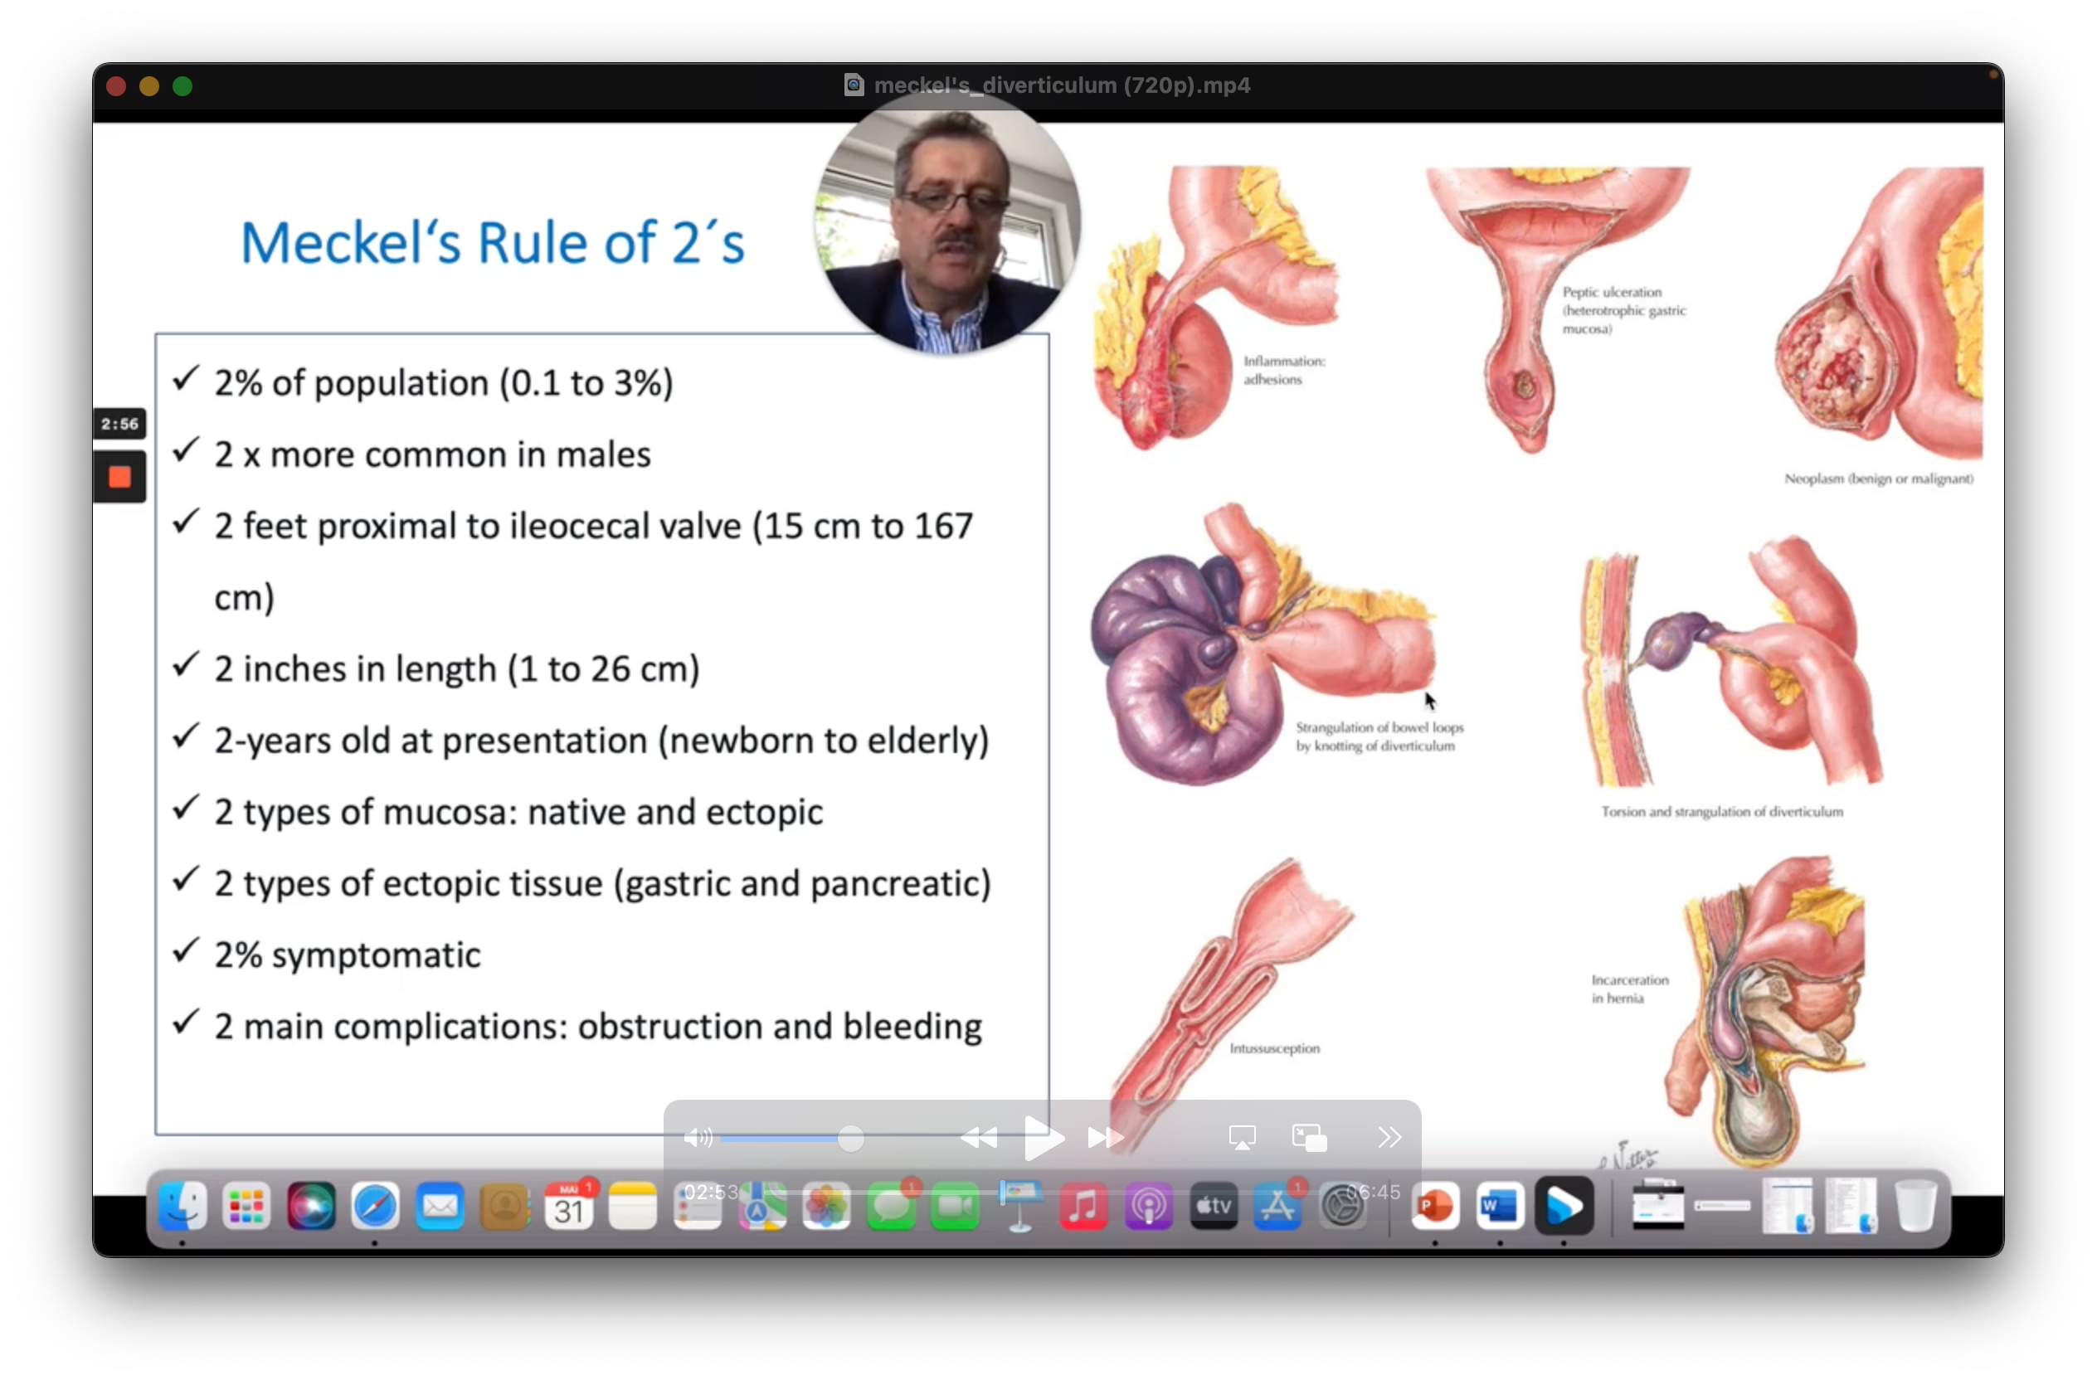The height and width of the screenshot is (1380, 2097).
Task: Click the fast-forward button
Action: [1106, 1138]
